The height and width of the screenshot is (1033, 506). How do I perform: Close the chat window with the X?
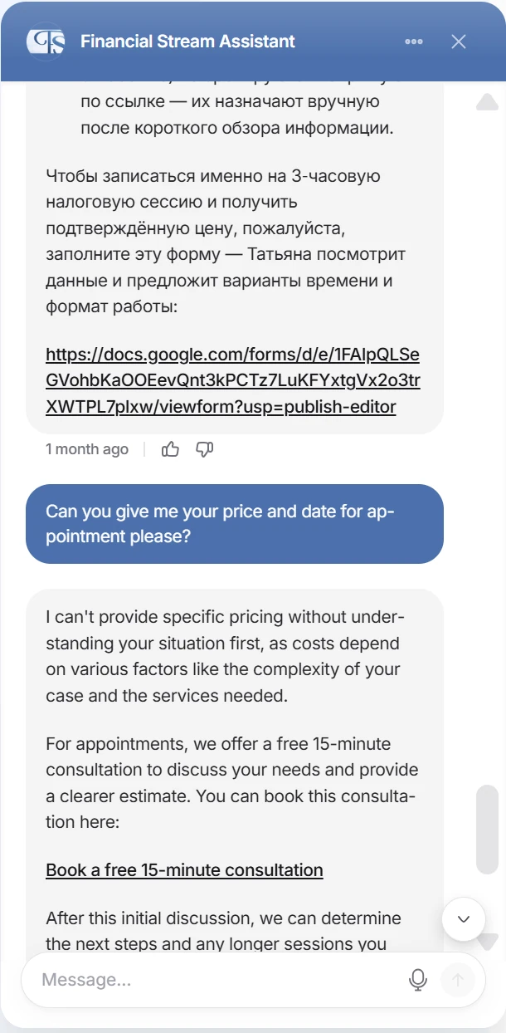(x=459, y=41)
